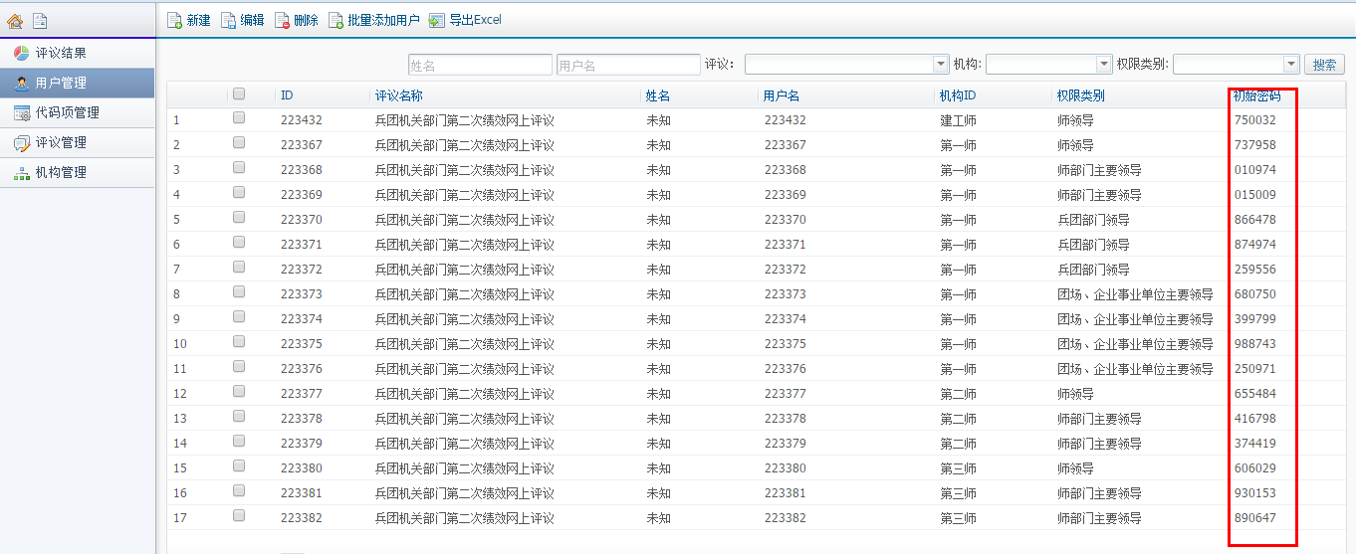Sort by the 用户名 column header
The height and width of the screenshot is (554, 1356).
[782, 95]
